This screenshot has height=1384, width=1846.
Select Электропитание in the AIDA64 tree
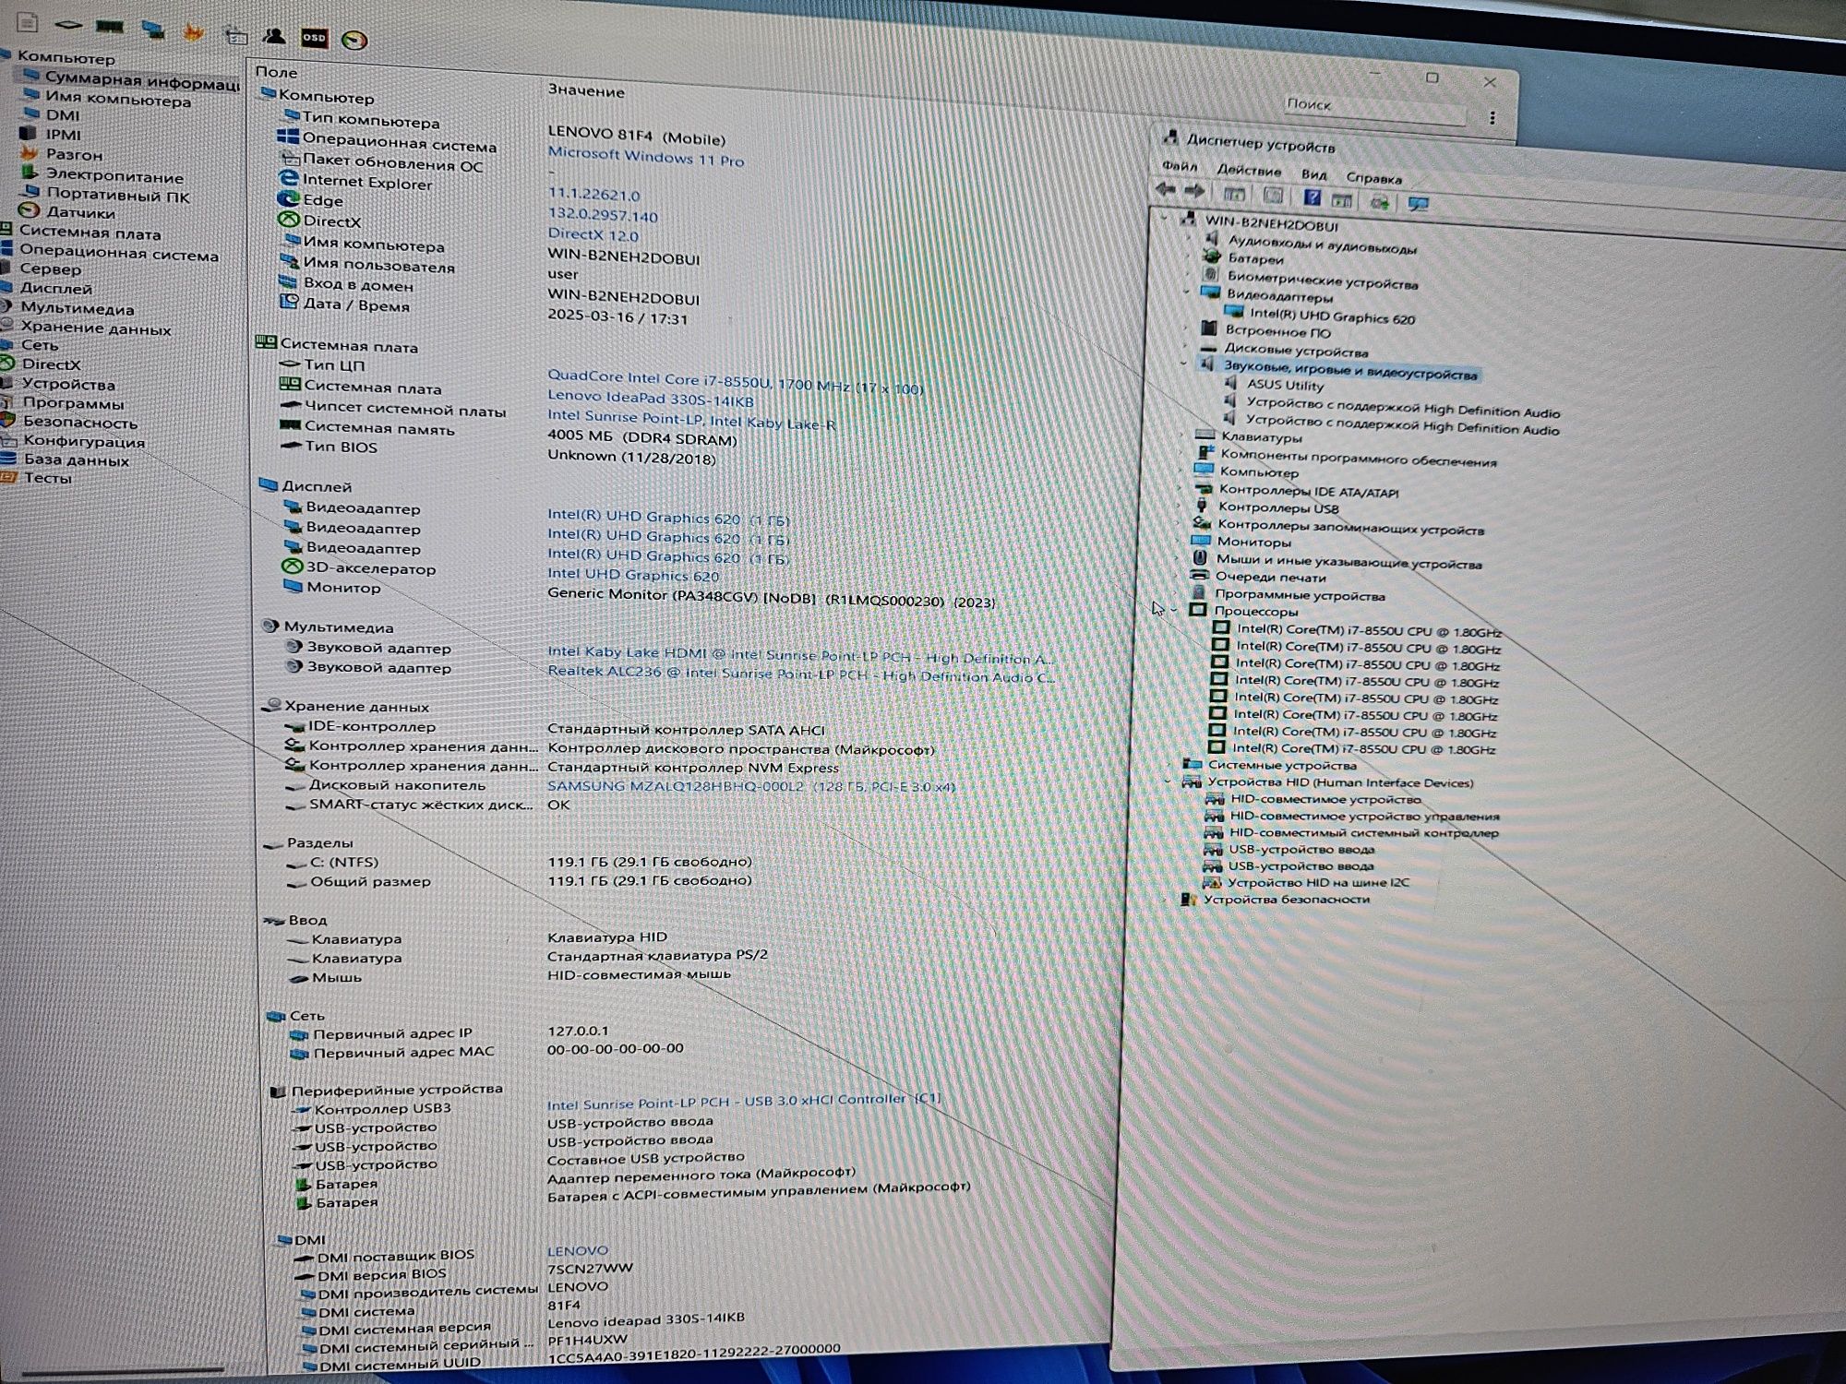click(x=114, y=176)
